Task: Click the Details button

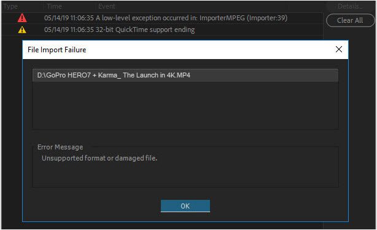Action: (x=350, y=6)
